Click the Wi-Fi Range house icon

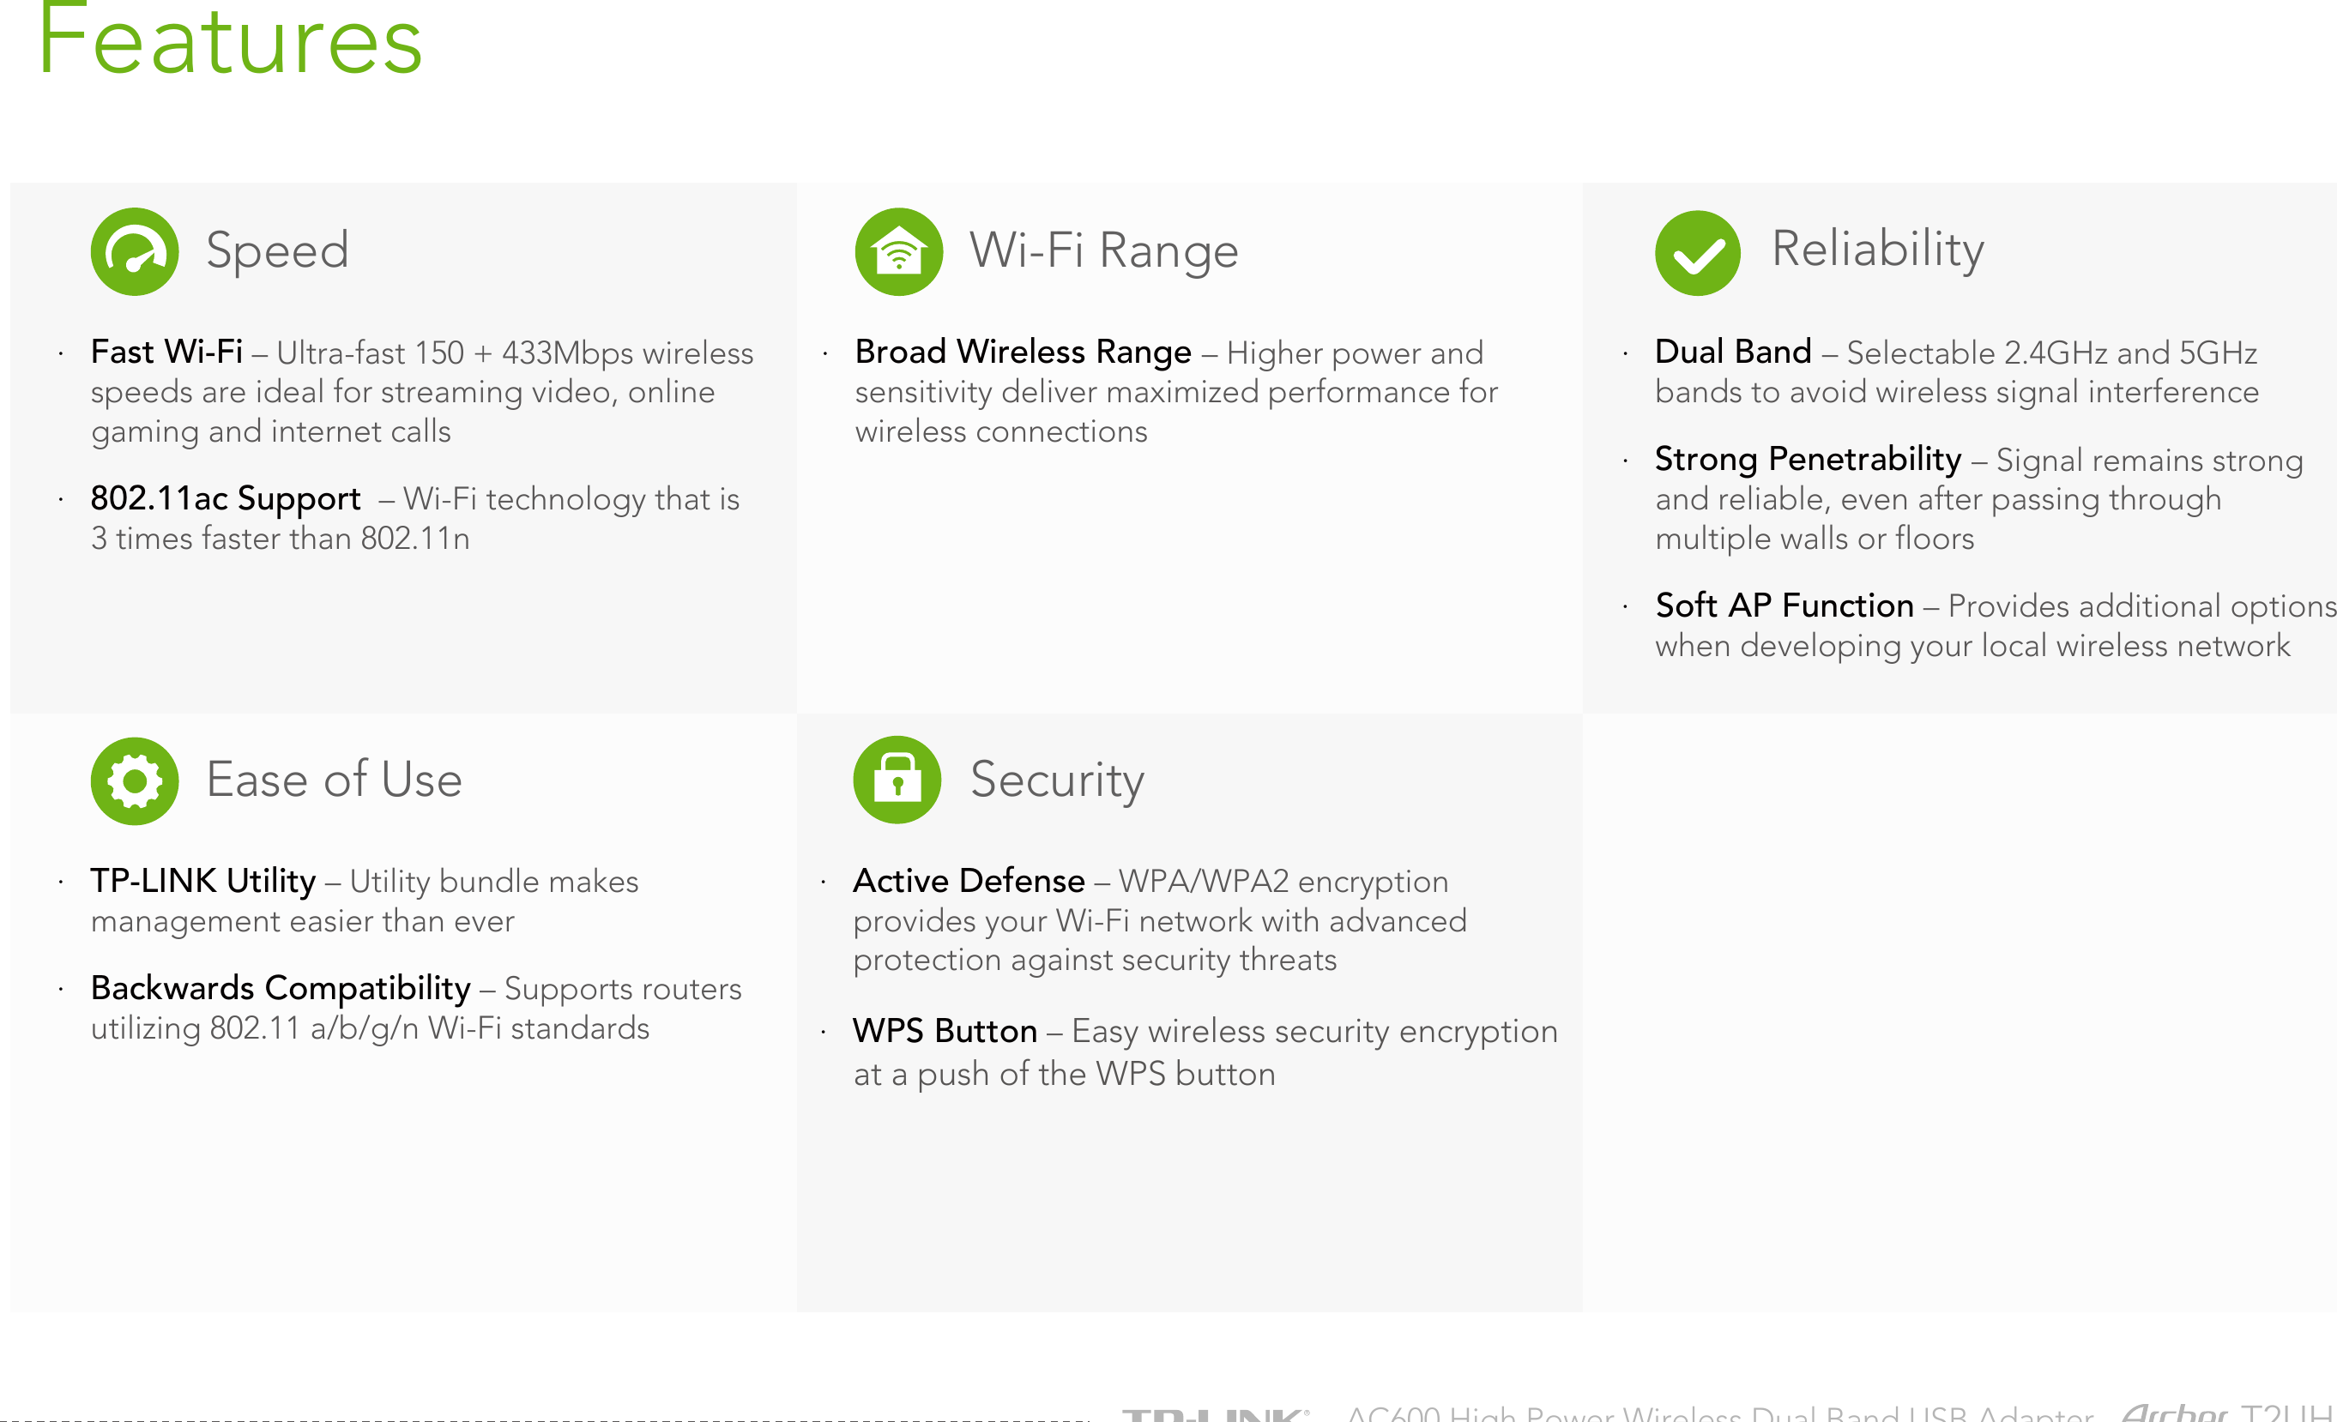tap(898, 251)
